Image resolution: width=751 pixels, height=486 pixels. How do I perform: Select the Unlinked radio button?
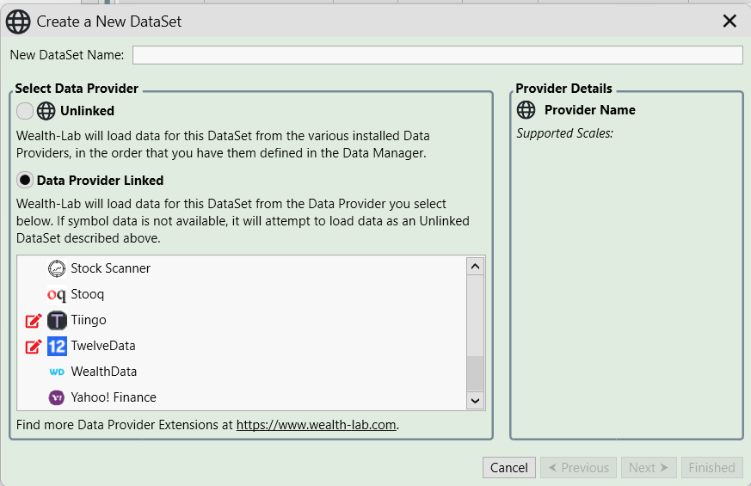(25, 111)
